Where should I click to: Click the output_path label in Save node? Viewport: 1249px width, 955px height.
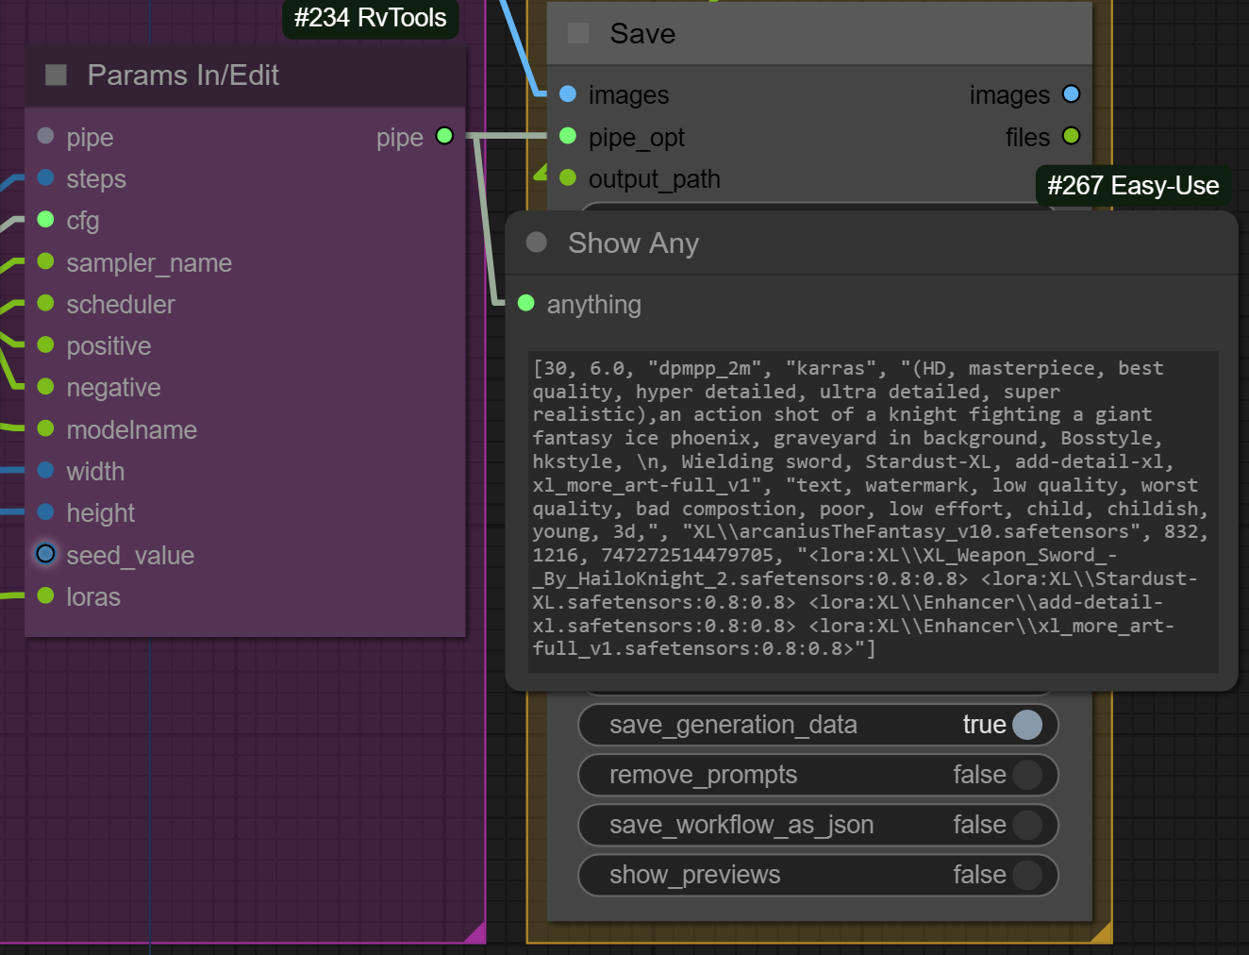point(654,179)
